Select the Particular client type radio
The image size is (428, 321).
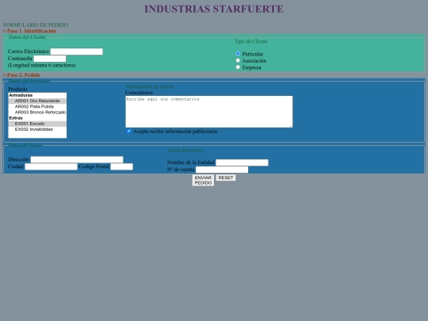point(238,54)
